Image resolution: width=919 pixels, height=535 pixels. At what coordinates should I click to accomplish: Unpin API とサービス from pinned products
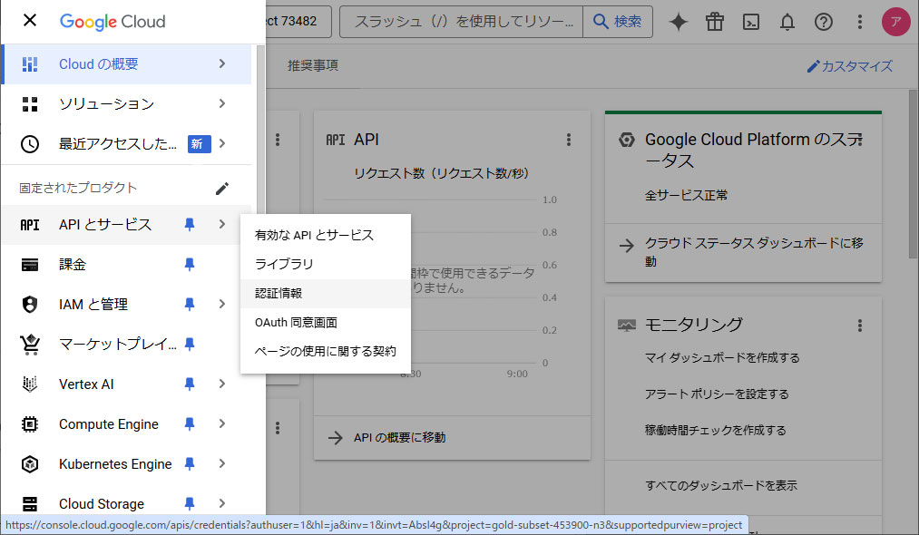click(190, 225)
